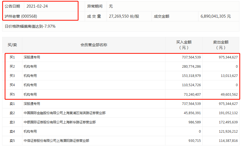Screen dimensions: 247x150
Task: Click the 会员营业部名称 column header
Action: (x=94, y=45)
